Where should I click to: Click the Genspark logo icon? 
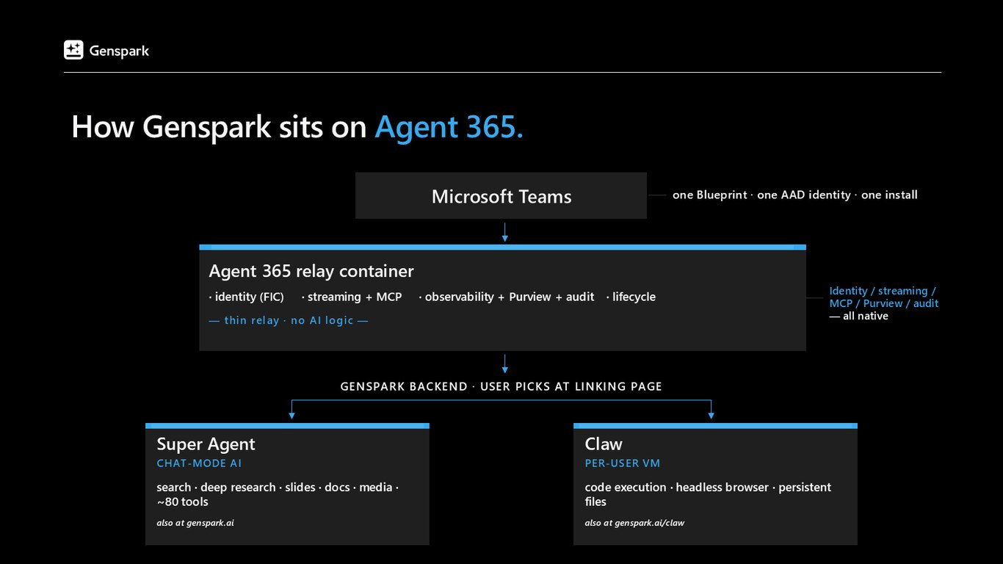pyautogui.click(x=73, y=50)
